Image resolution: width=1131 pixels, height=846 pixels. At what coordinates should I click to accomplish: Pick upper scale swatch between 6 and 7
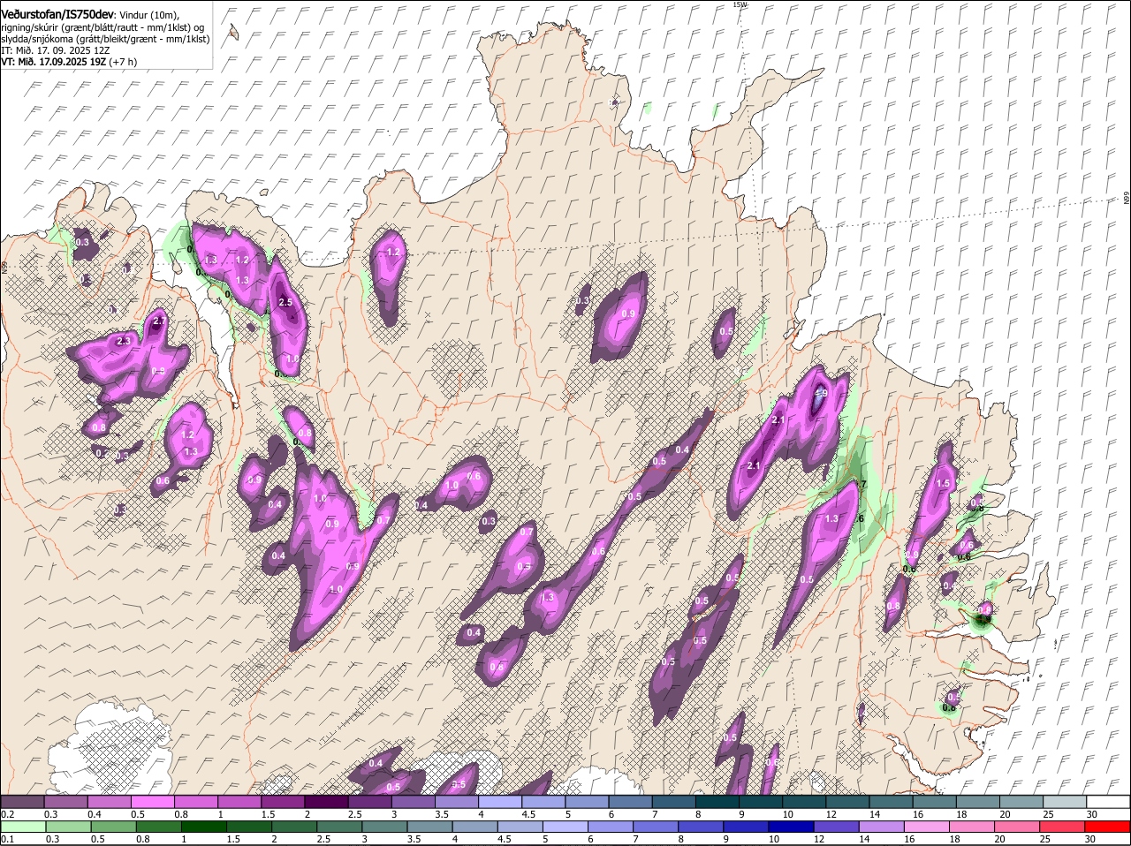pos(630,802)
